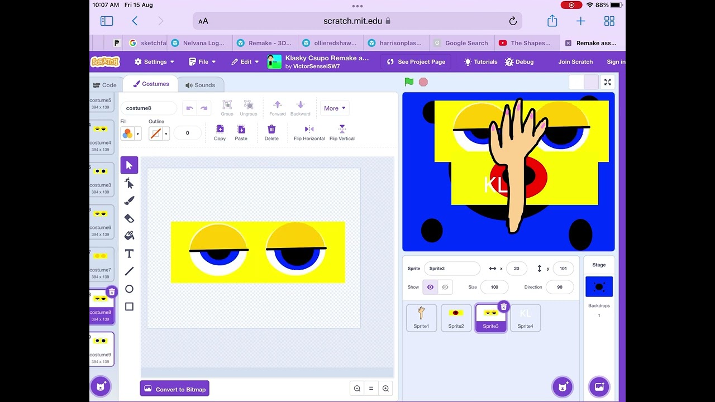Select the Brush tool
The height and width of the screenshot is (402, 715).
tap(129, 200)
